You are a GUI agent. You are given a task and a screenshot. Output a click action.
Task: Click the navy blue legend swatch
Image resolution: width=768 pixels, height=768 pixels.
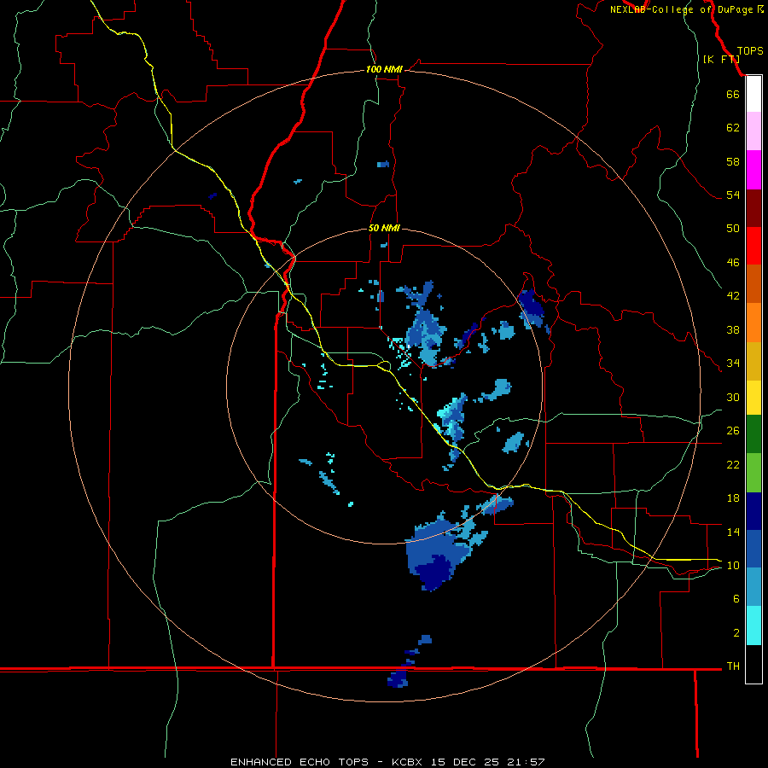click(753, 511)
